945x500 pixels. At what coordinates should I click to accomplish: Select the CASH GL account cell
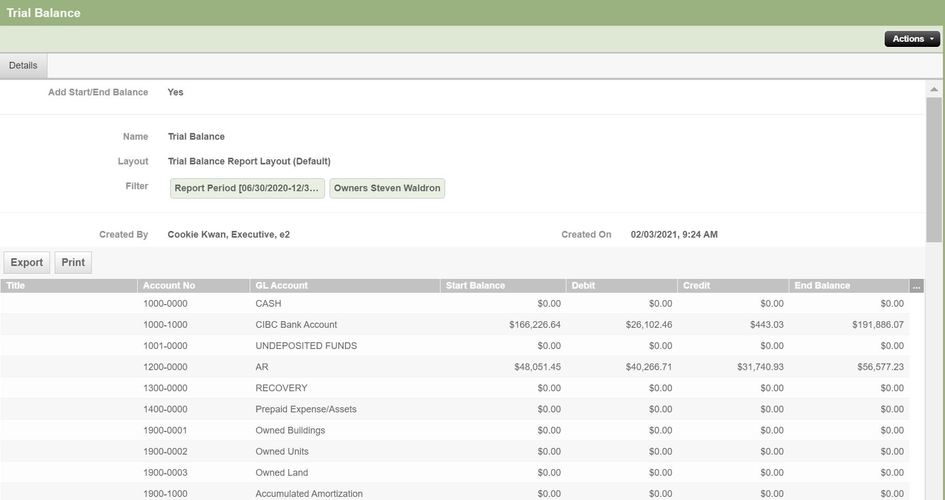coord(268,304)
